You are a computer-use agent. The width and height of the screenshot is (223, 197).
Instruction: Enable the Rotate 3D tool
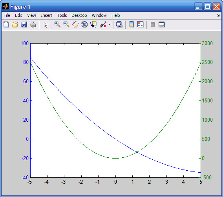click(x=84, y=24)
